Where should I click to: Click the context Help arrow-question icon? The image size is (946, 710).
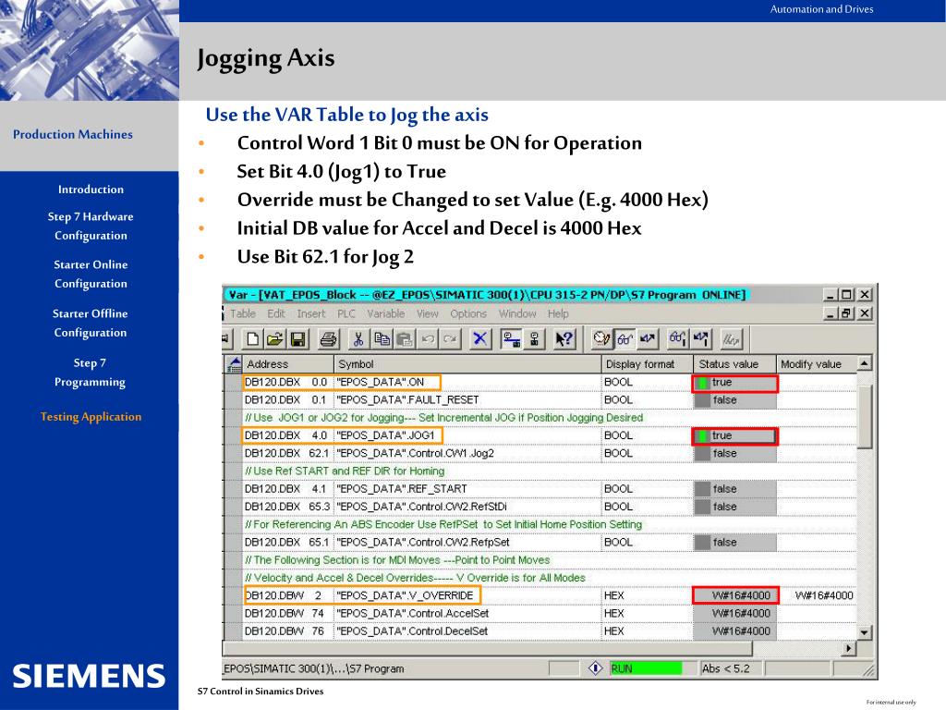tap(564, 339)
